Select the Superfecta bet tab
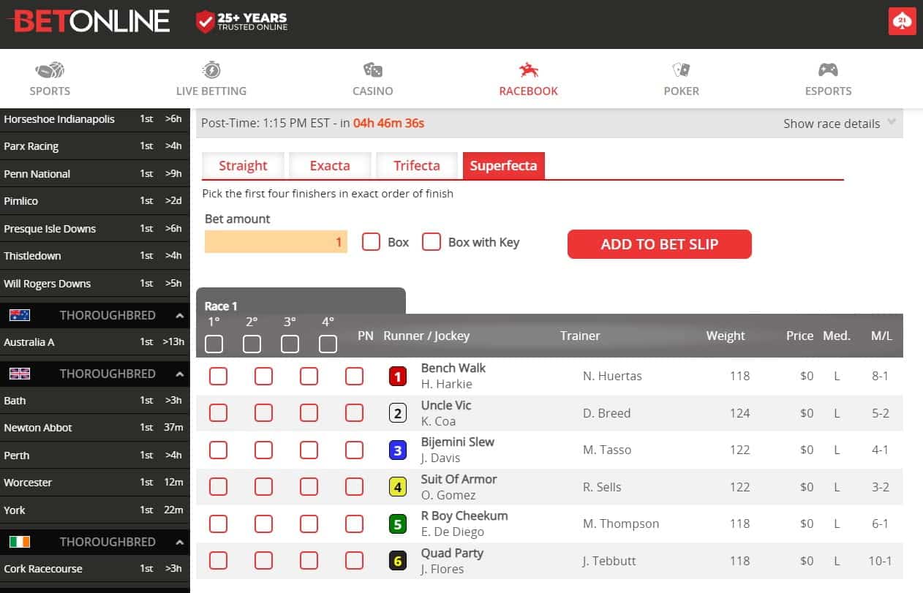This screenshot has width=923, height=593. click(504, 166)
